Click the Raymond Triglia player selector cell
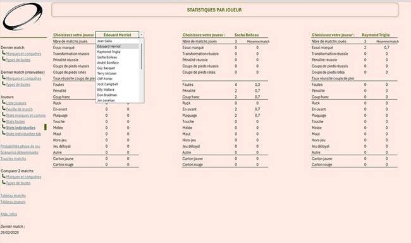 click(376, 35)
